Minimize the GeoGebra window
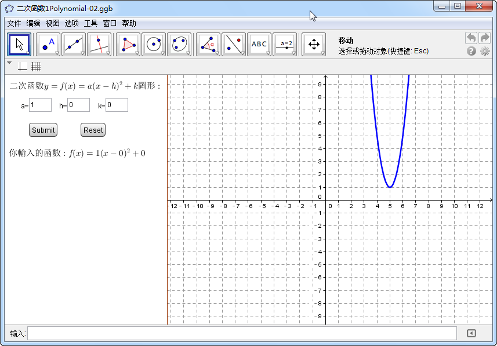The image size is (497, 346). click(x=442, y=6)
